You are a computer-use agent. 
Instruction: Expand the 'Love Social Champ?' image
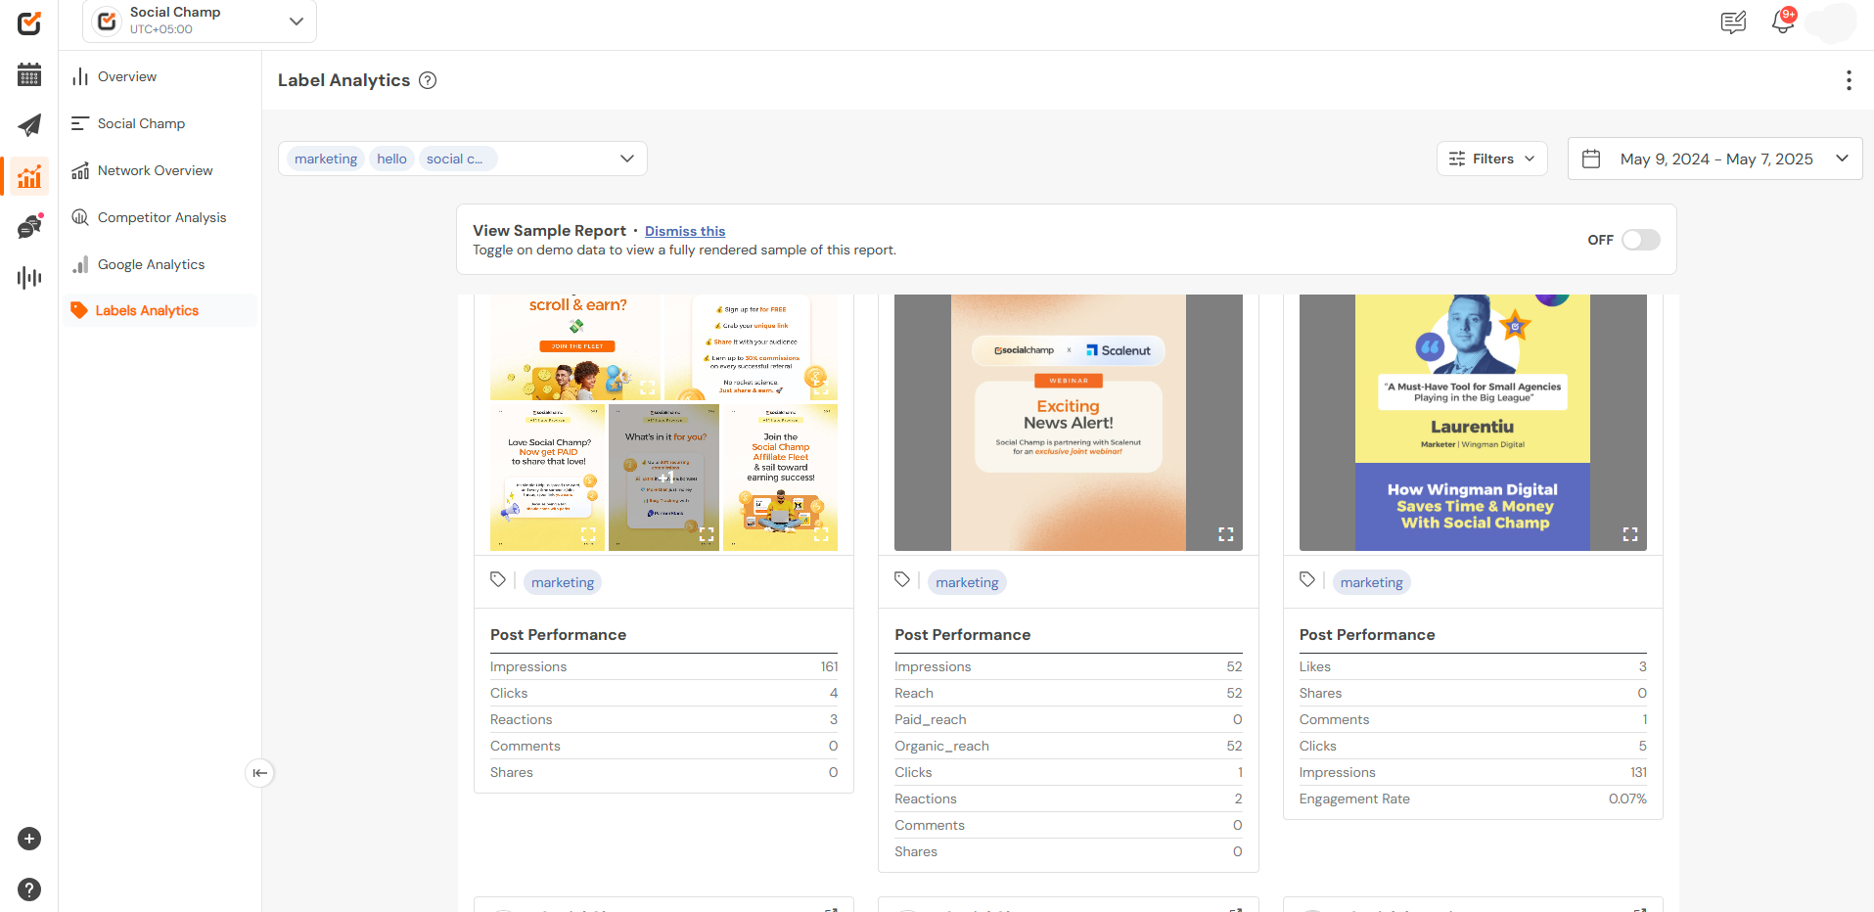(x=588, y=534)
